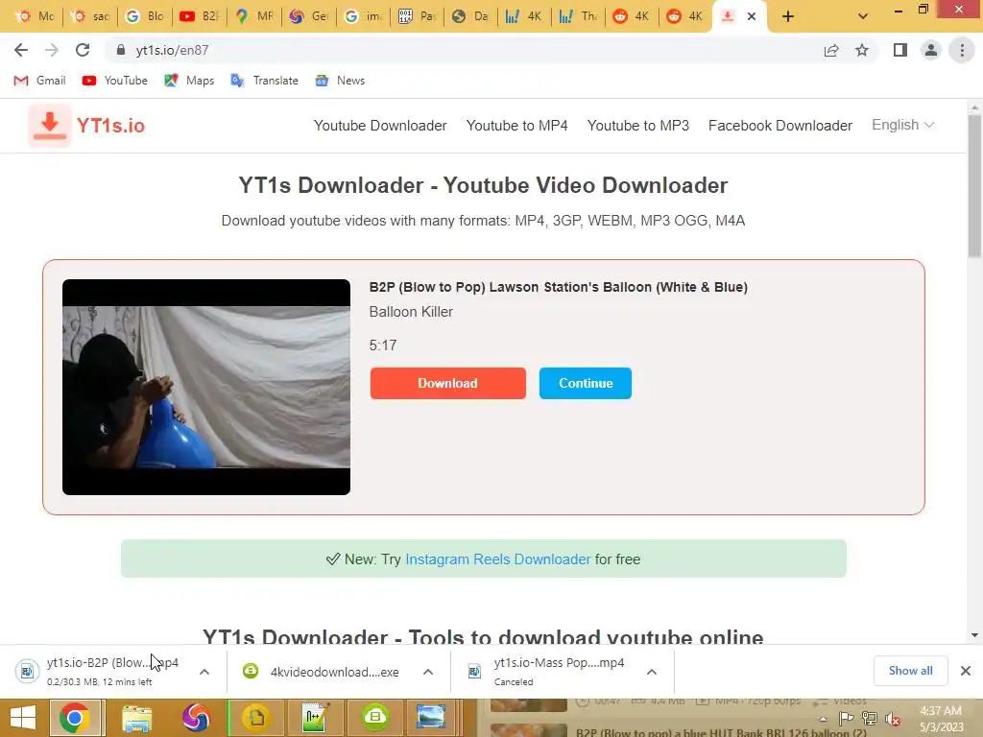Image resolution: width=983 pixels, height=737 pixels.
Task: Open the Action Center flag icon
Action: pos(847,720)
